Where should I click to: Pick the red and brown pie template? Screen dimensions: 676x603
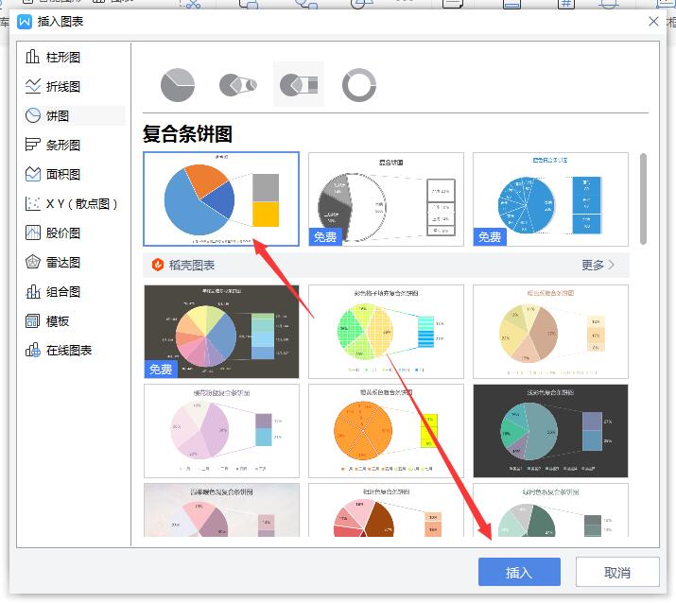tap(386, 509)
